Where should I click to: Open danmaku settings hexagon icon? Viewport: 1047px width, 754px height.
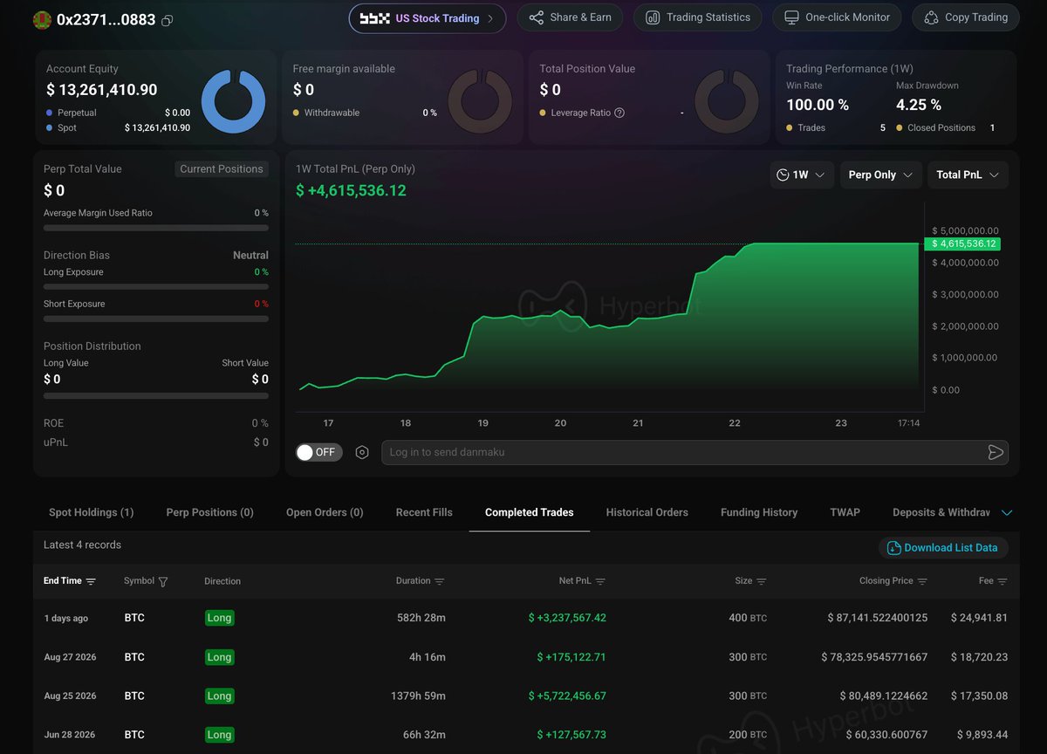(x=362, y=452)
